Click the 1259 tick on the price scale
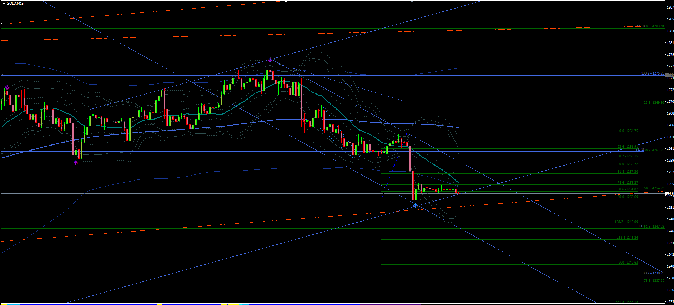 [x=670, y=161]
